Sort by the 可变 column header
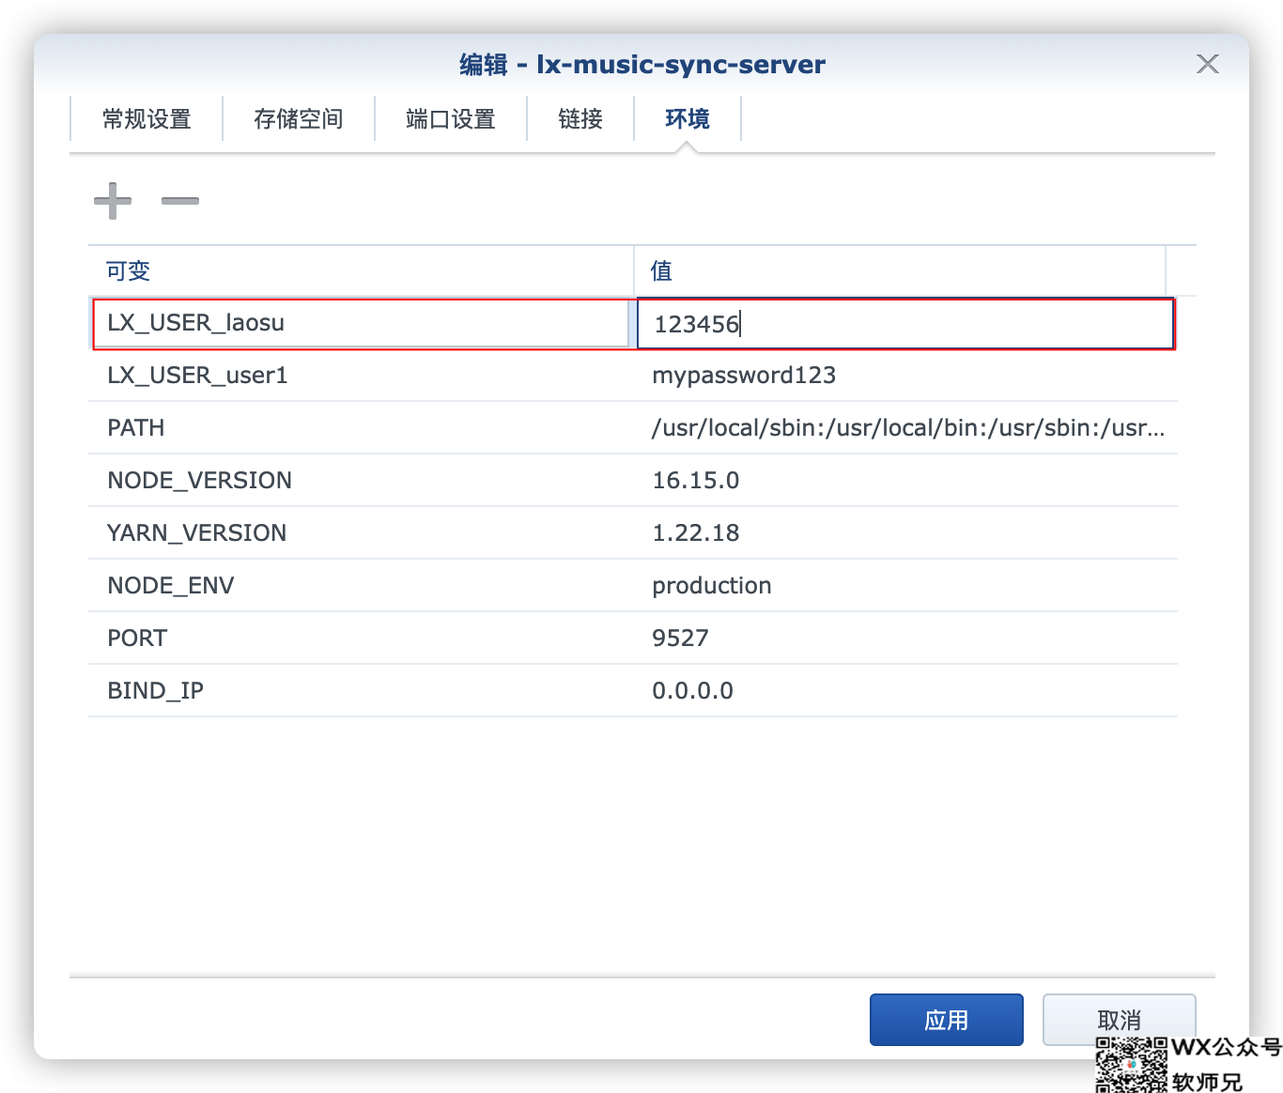 tap(361, 271)
